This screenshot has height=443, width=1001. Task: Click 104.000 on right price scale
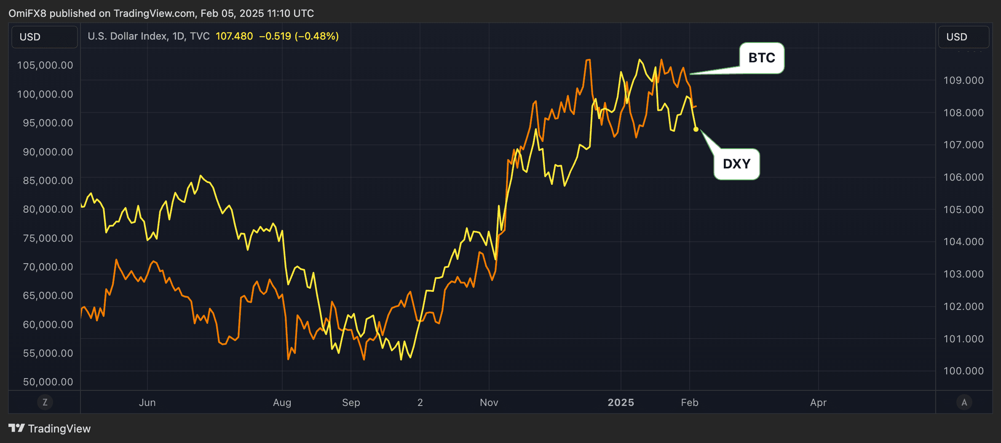[964, 242]
